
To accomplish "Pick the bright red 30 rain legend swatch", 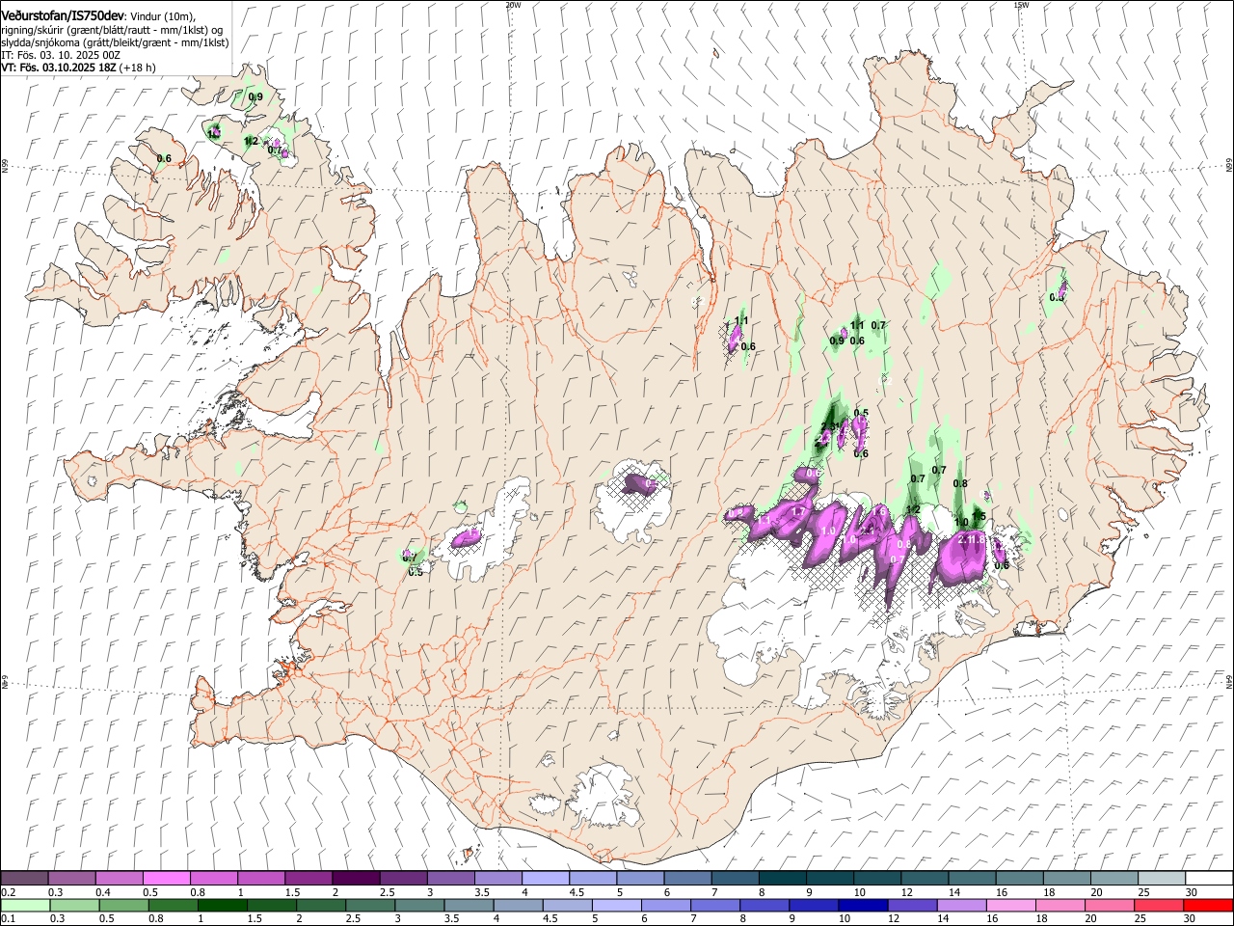I will tap(1208, 905).
